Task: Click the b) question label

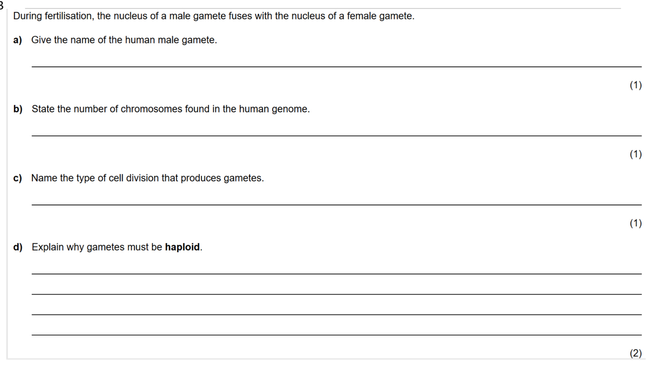Action: (x=18, y=109)
